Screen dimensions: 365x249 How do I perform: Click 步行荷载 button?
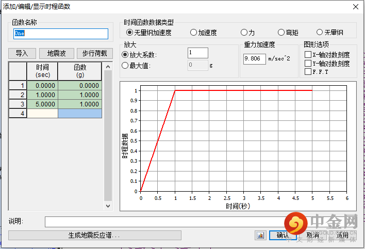point(95,53)
